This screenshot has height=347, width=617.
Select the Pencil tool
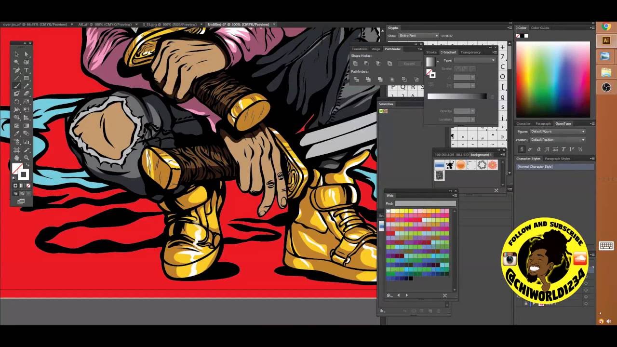click(26, 86)
